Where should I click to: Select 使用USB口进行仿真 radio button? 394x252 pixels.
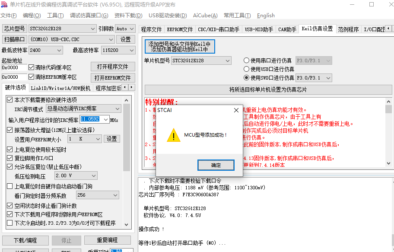pyautogui.click(x=247, y=69)
